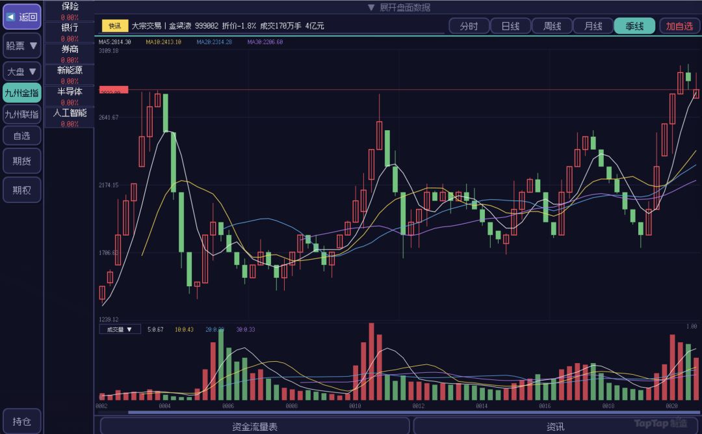Pick the 半导体 sector
This screenshot has height=434, width=702.
coord(70,96)
